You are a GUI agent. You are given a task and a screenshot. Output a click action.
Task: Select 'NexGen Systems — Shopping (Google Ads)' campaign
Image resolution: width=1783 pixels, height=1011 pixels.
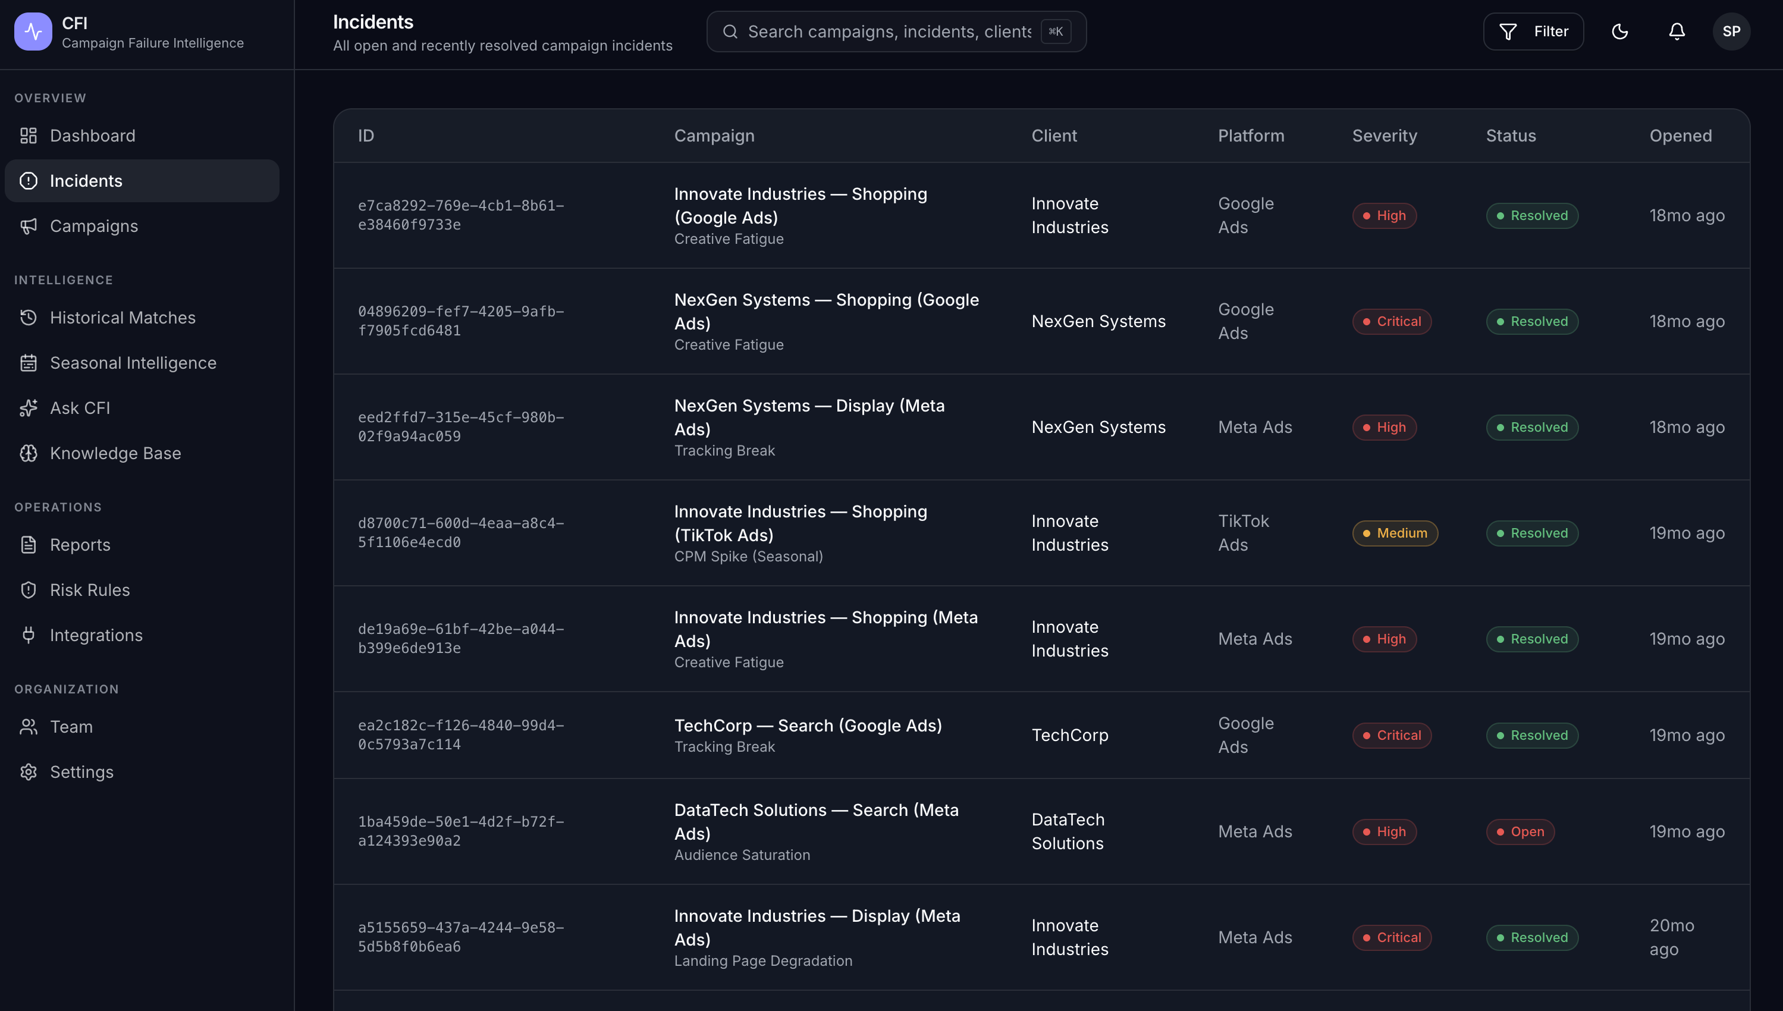pos(826,311)
